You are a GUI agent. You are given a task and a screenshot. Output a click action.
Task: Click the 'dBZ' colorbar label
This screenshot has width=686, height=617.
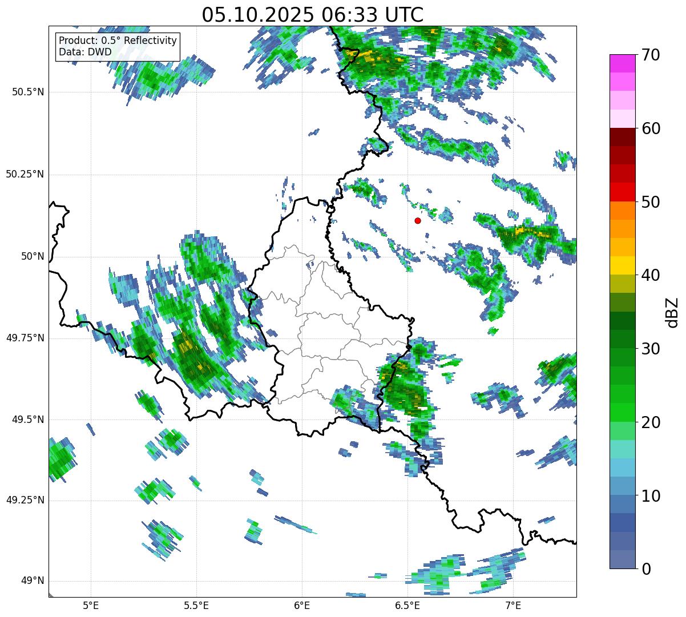(672, 312)
